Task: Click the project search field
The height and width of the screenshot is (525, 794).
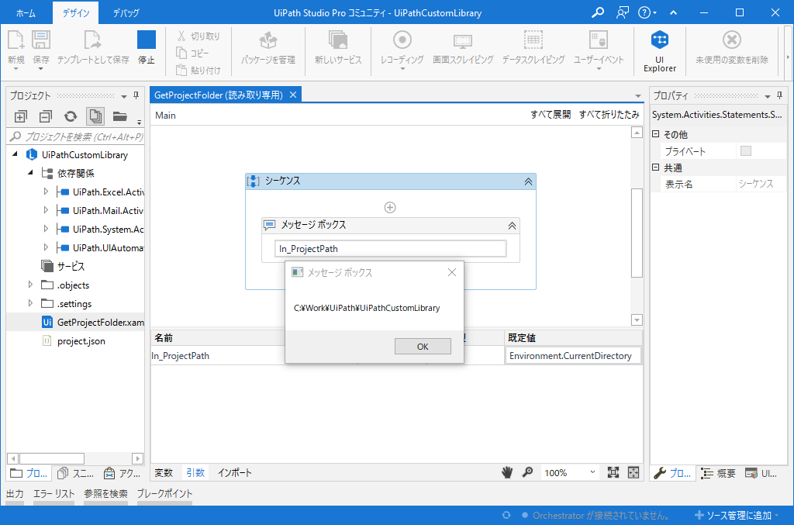Action: [x=76, y=136]
